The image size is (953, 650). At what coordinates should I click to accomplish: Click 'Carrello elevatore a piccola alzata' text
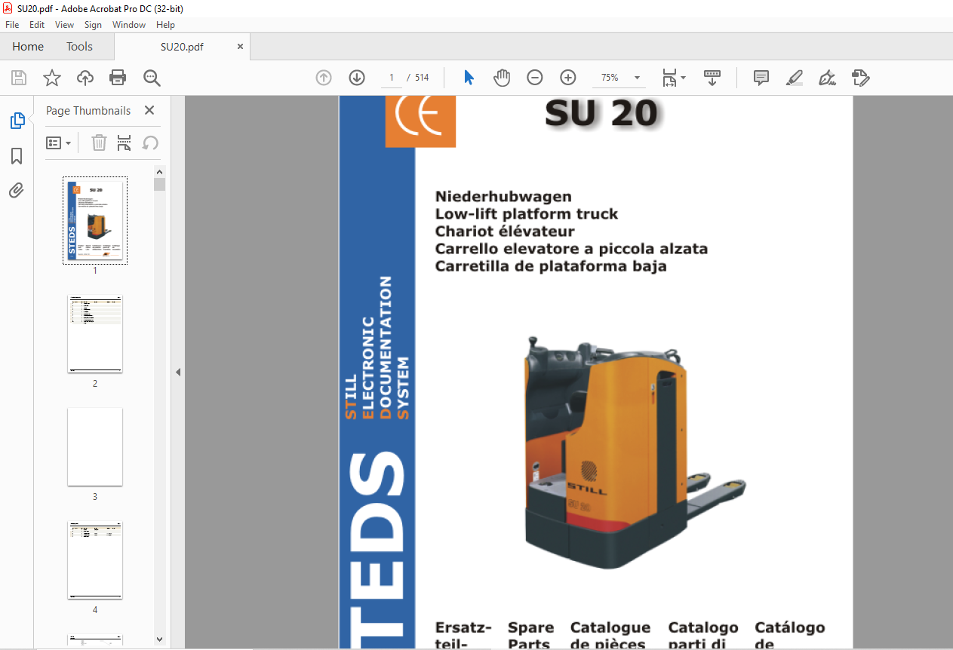click(571, 249)
